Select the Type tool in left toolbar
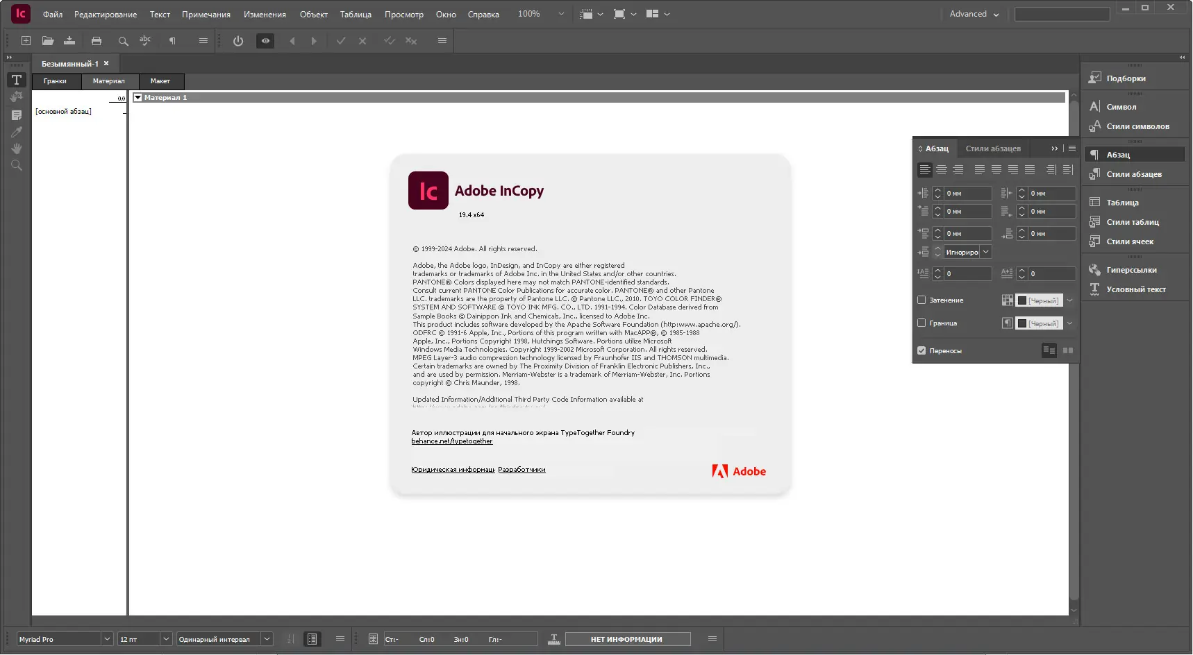Image resolution: width=1193 pixels, height=655 pixels. (x=17, y=80)
